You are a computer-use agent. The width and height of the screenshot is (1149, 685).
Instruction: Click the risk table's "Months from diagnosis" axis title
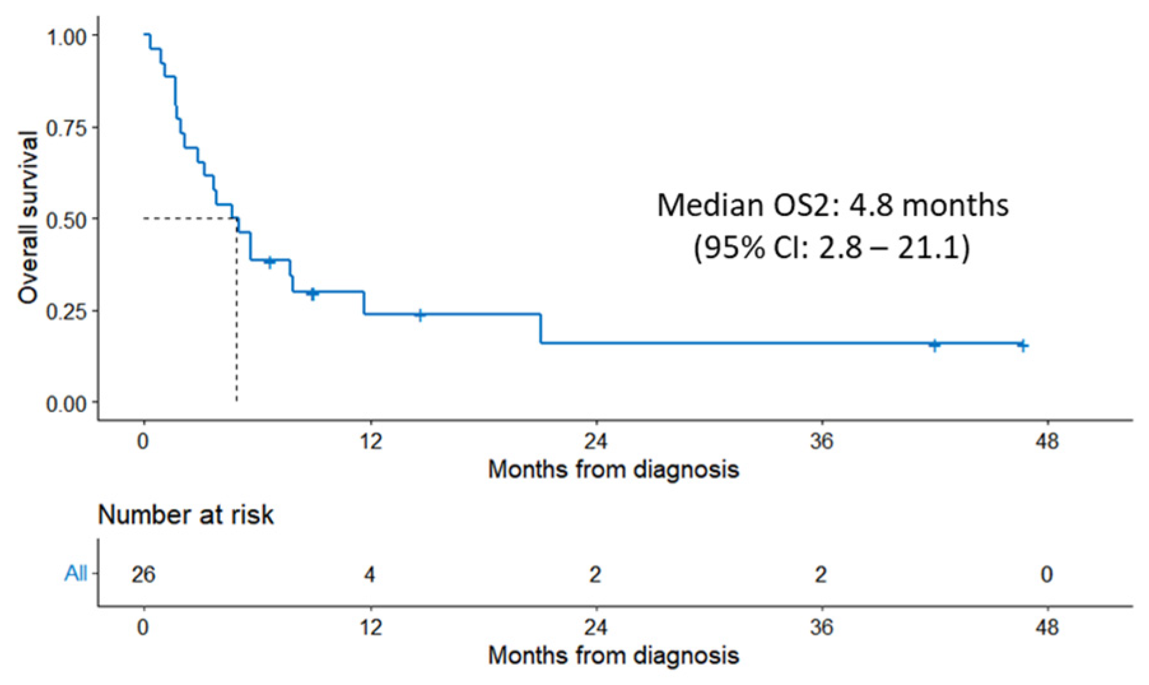[613, 655]
